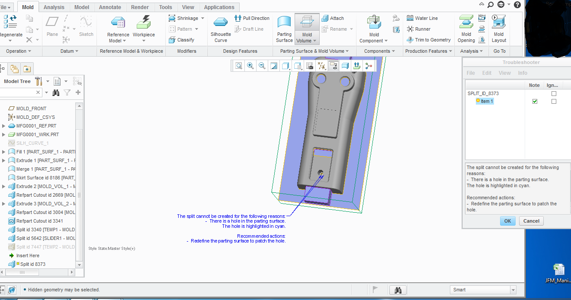Screen dimensions: 571x300
Task: Open JFM_Mani Excel file on desktop
Action: 558,273
